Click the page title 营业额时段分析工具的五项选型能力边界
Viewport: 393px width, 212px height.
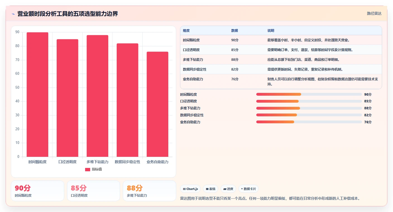[68, 14]
